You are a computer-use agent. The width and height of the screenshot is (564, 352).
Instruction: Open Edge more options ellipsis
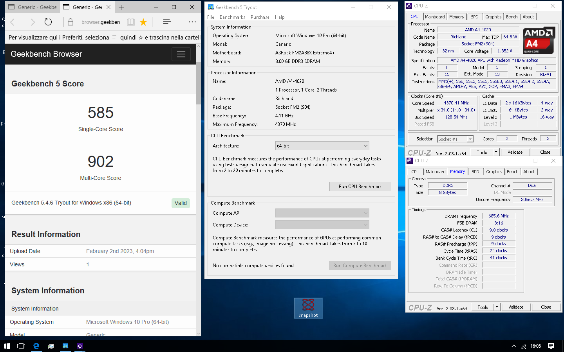tap(192, 22)
